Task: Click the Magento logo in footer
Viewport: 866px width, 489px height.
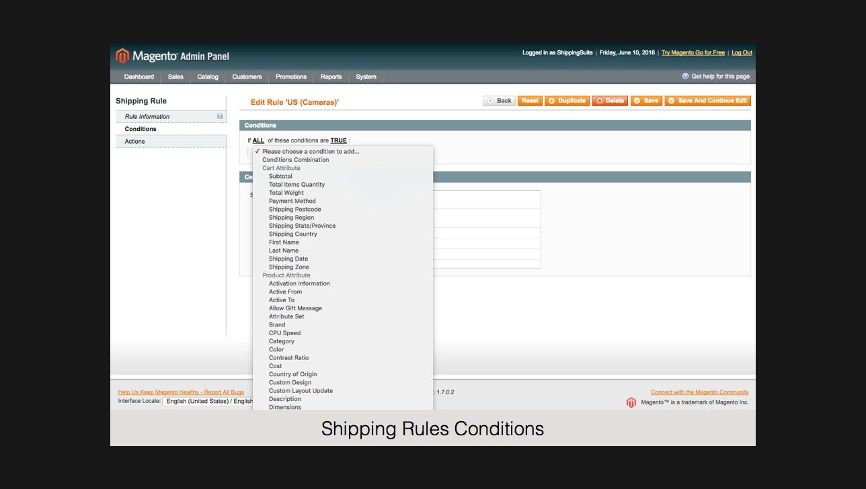Action: tap(631, 402)
